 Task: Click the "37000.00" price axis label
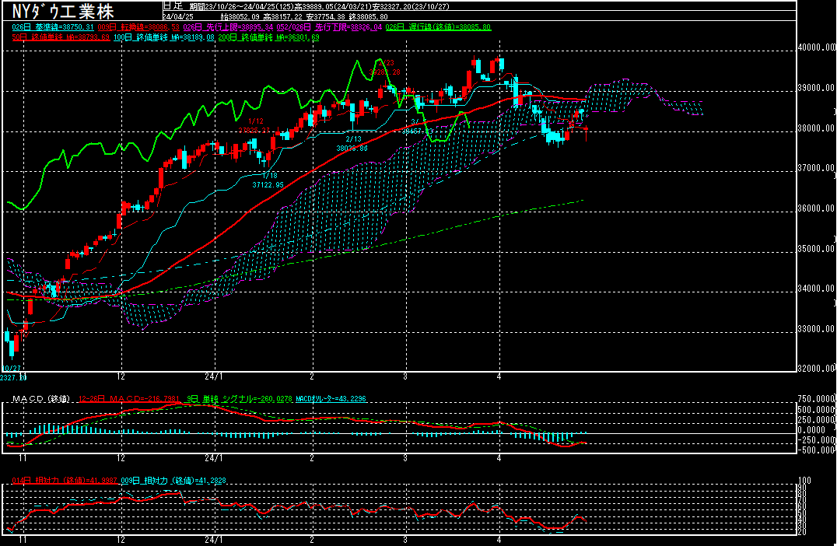pyautogui.click(x=816, y=168)
